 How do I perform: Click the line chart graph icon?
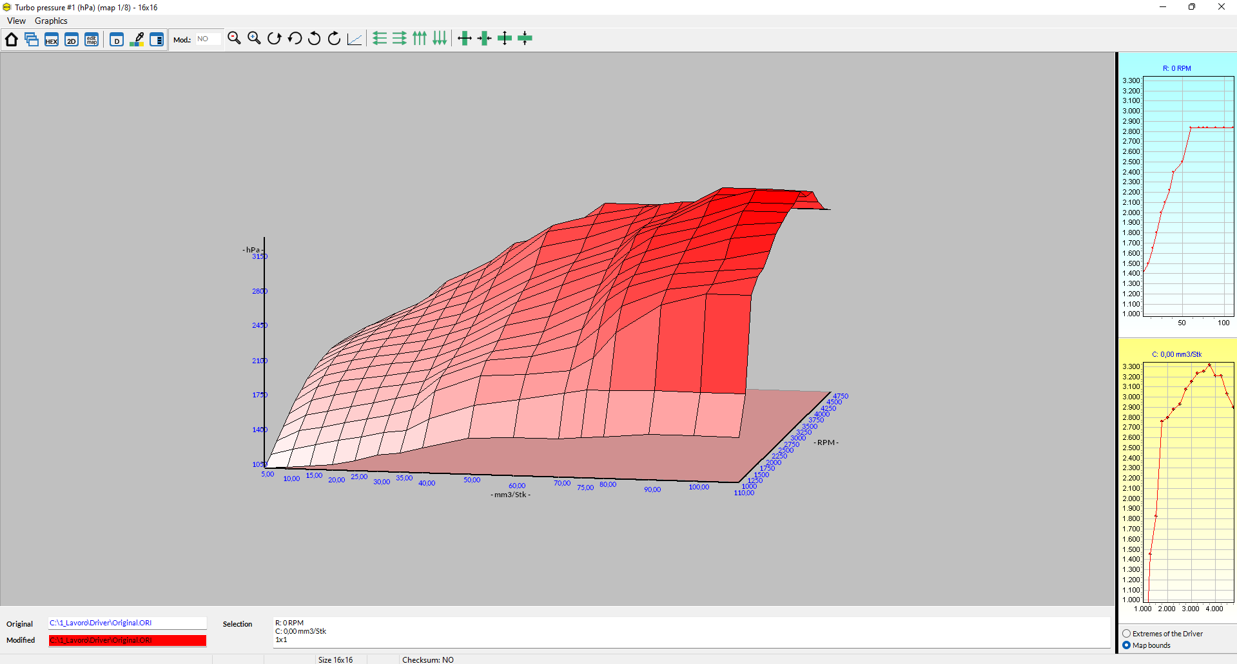pos(355,39)
